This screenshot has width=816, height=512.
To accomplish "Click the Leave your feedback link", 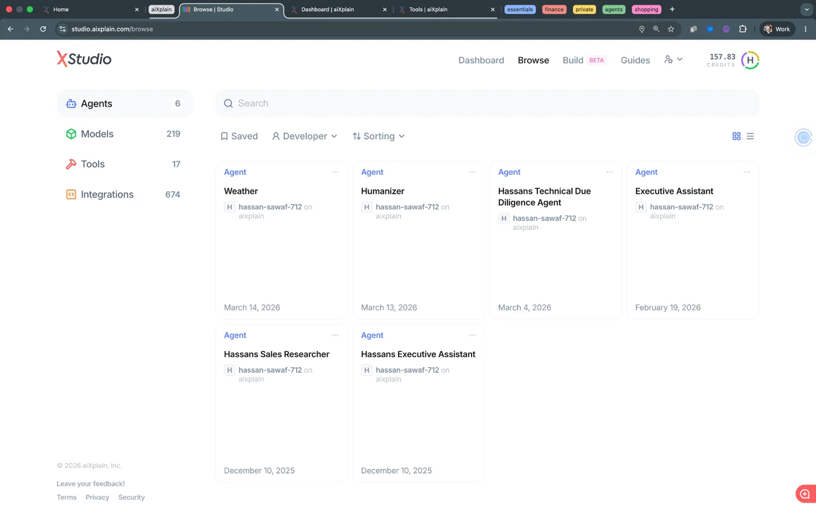I will [90, 483].
